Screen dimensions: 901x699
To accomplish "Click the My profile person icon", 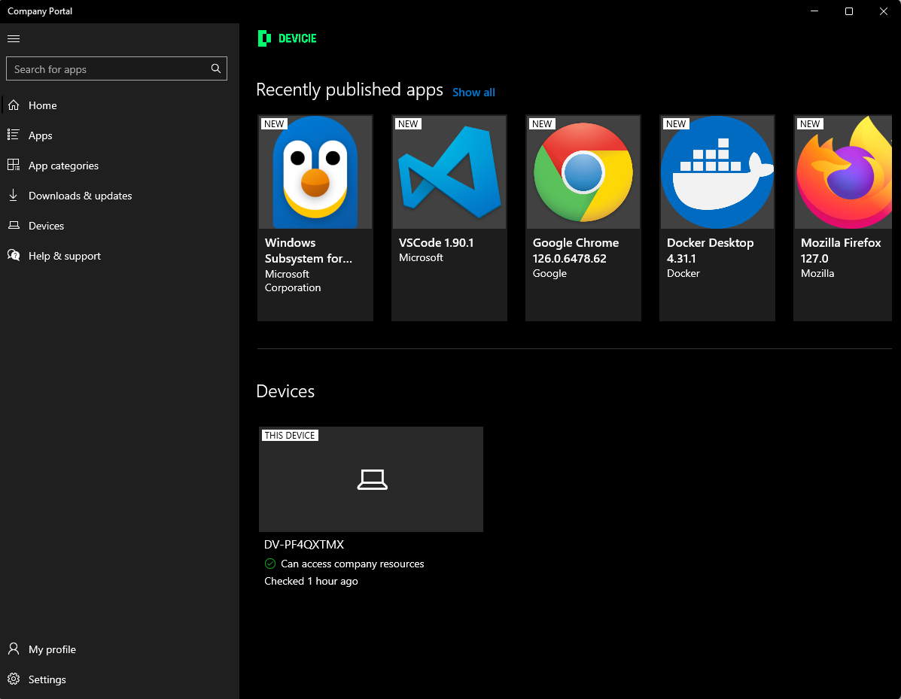I will coord(14,649).
